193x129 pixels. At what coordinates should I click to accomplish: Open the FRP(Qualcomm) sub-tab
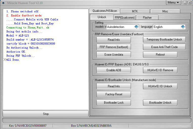[124, 18]
